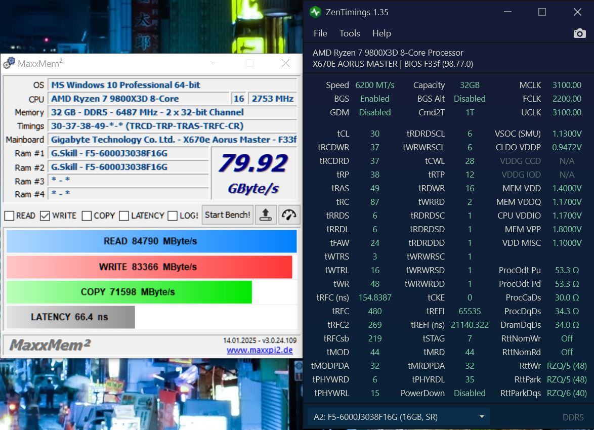Click the tREFI value 65535
Viewport: 594px width, 430px height.
(x=470, y=311)
